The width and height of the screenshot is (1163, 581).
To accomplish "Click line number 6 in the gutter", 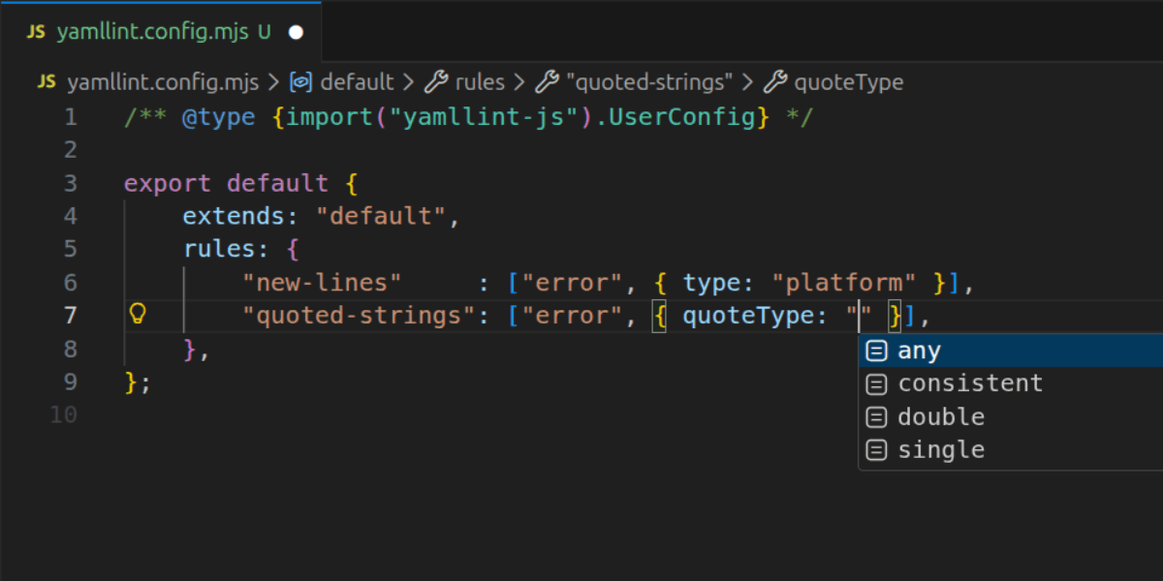I will tap(69, 282).
